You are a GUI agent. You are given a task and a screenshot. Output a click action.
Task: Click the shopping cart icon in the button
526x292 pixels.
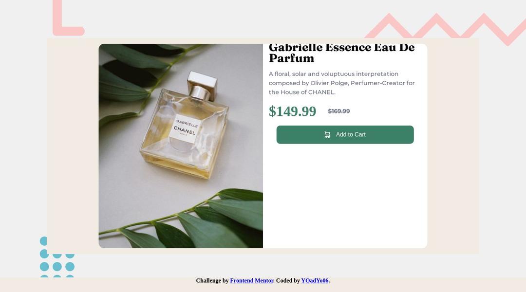click(x=327, y=135)
